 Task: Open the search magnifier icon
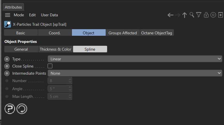192,15
